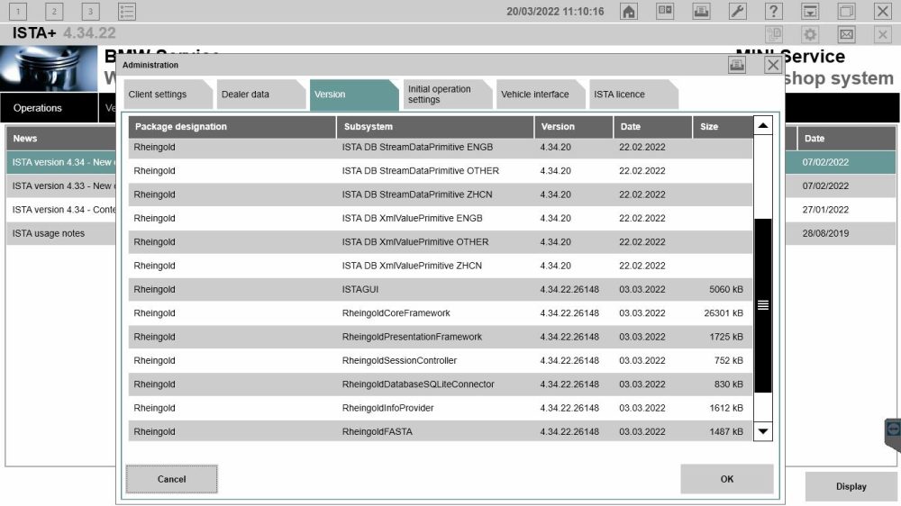Select the ISTAGUI subsystem row

(441, 290)
